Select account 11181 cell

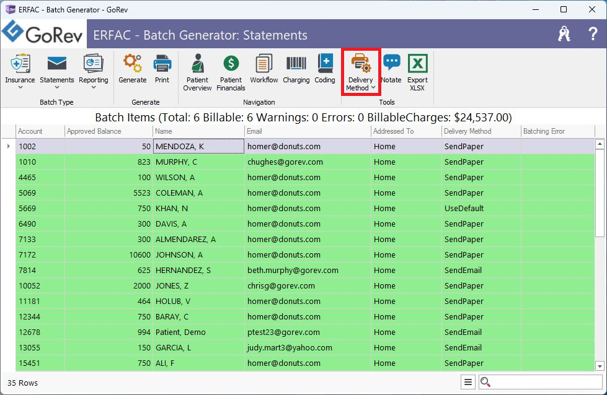pyautogui.click(x=40, y=301)
